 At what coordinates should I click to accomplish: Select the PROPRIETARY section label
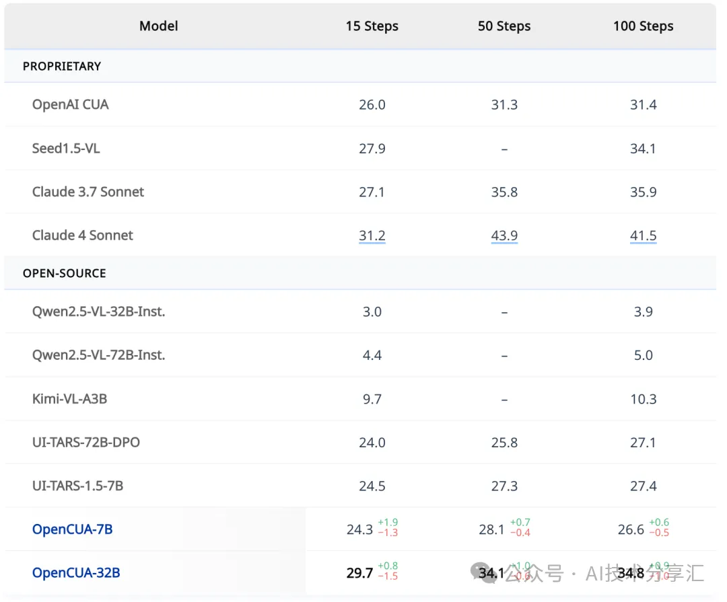pos(62,67)
